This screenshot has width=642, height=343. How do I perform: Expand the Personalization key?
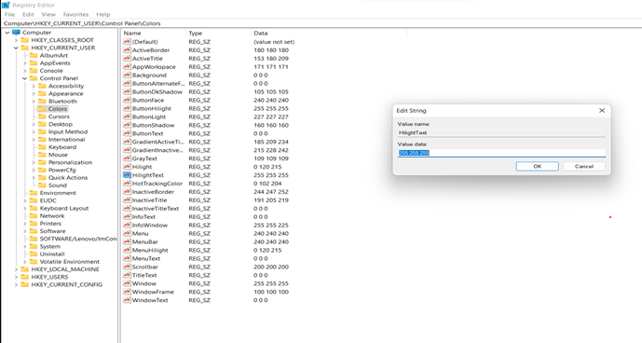tap(34, 162)
